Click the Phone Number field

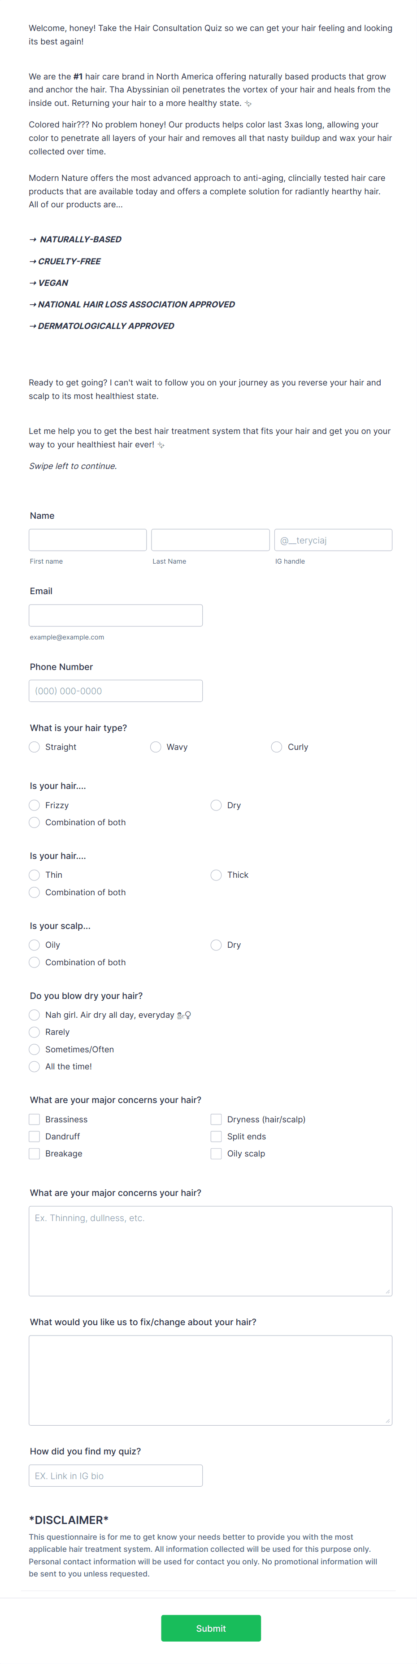[x=116, y=691]
